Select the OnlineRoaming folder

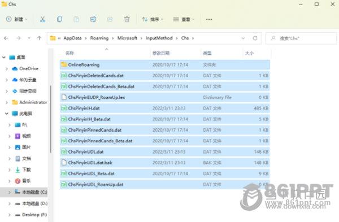(x=165, y=64)
